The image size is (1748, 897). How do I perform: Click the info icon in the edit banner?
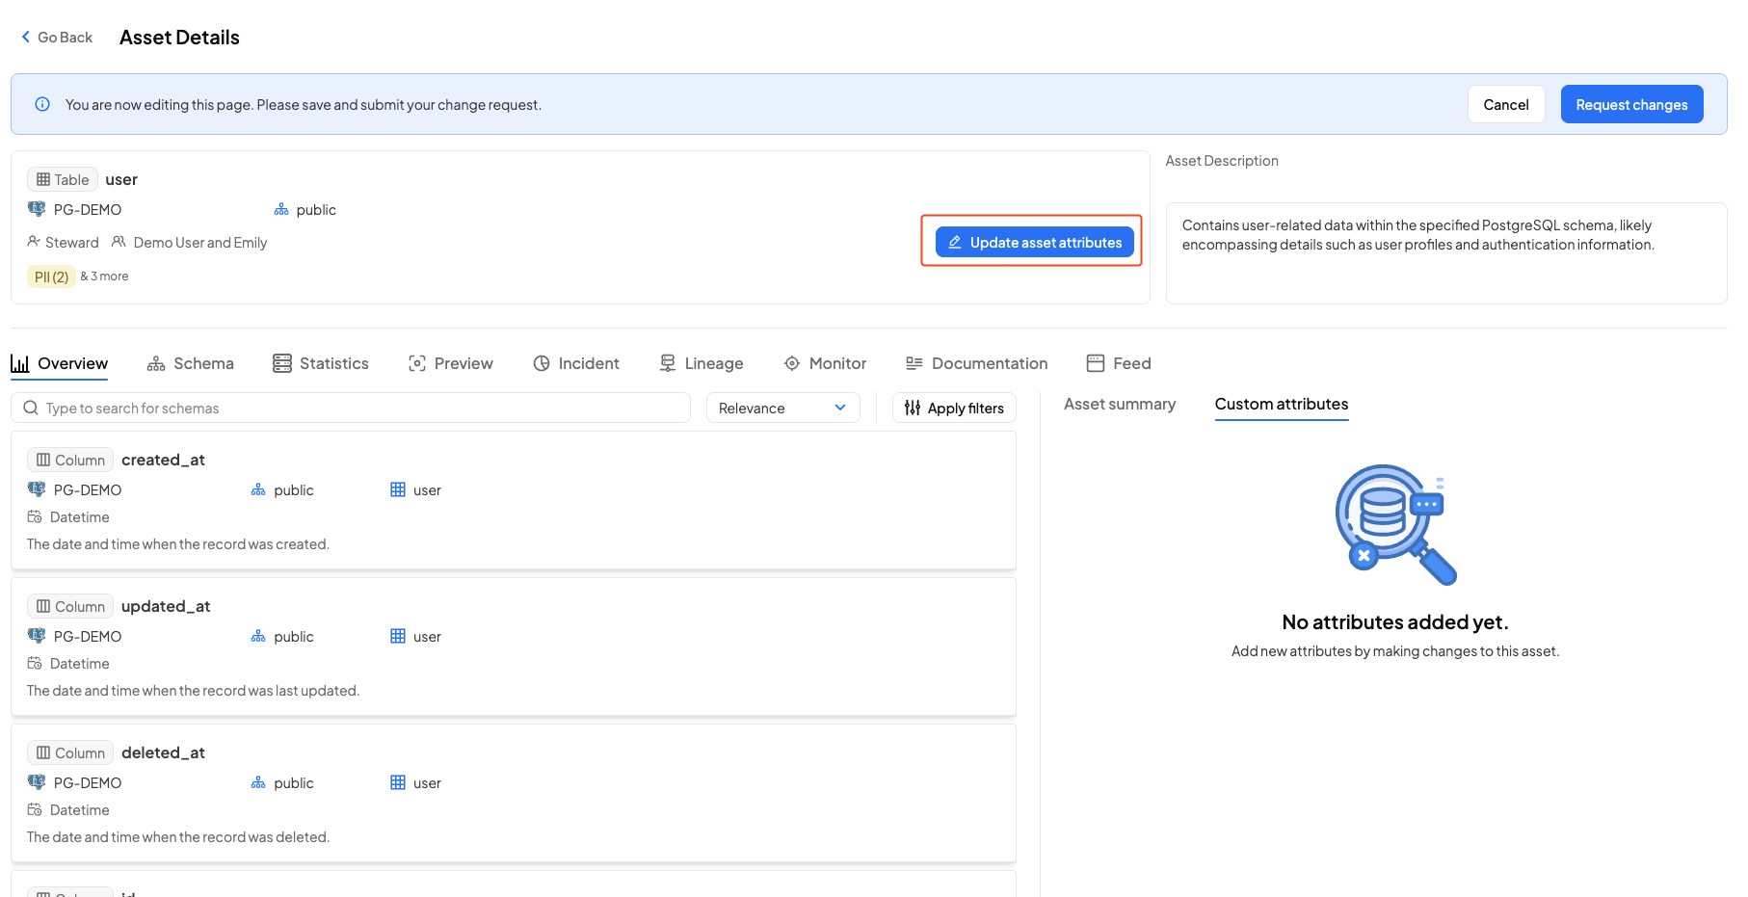(x=42, y=104)
